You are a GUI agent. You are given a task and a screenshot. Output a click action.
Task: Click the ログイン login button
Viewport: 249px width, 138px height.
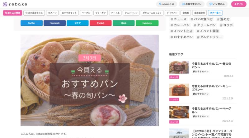[x=239, y=4]
